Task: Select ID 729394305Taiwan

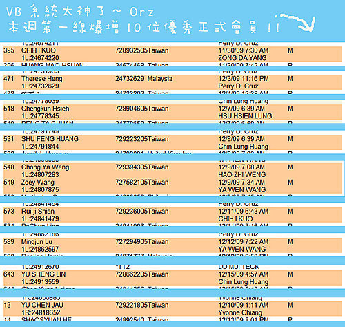Action: tap(142, 167)
